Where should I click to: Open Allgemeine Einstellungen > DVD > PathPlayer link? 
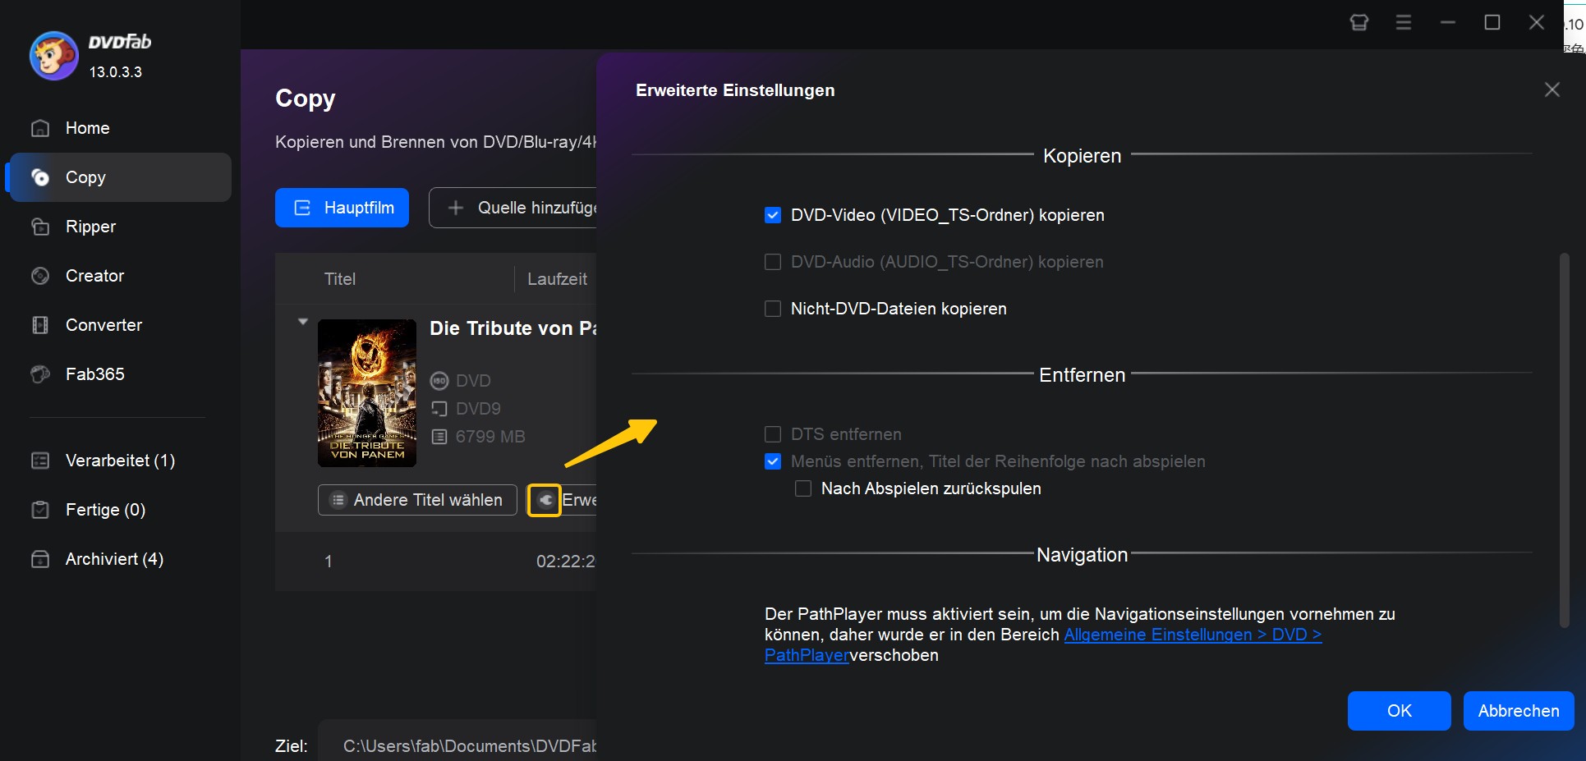(1193, 635)
